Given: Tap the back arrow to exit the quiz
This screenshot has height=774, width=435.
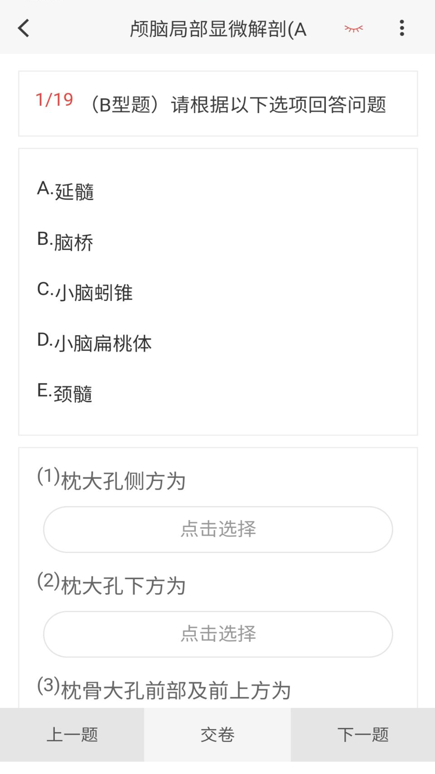Looking at the screenshot, I should coord(23,29).
